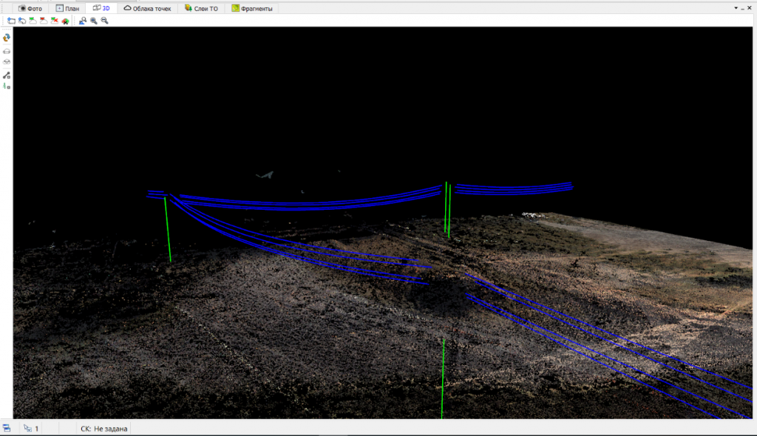Switch to the Слои ТО tab
Viewport: 757px width, 436px height.
point(201,8)
